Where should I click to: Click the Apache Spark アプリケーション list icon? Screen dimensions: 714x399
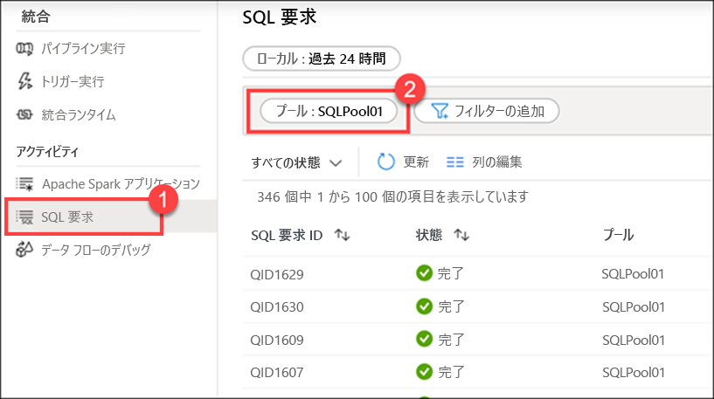[x=24, y=184]
